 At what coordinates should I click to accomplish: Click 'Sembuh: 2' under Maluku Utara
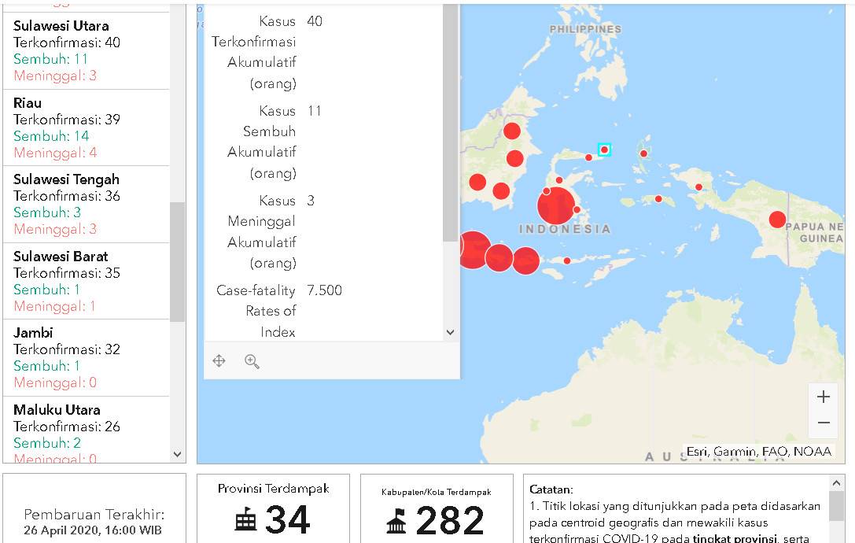[47, 443]
